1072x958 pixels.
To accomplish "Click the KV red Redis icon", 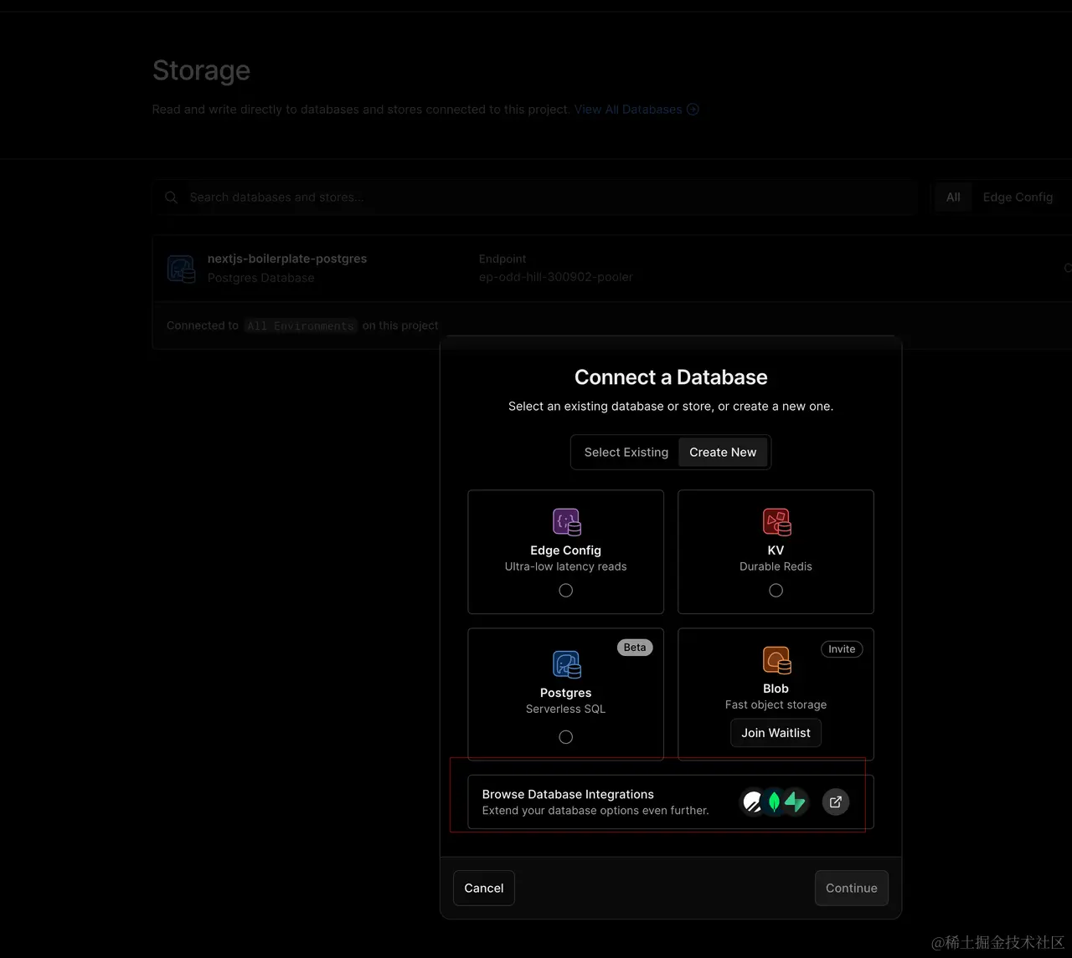I will (x=776, y=522).
